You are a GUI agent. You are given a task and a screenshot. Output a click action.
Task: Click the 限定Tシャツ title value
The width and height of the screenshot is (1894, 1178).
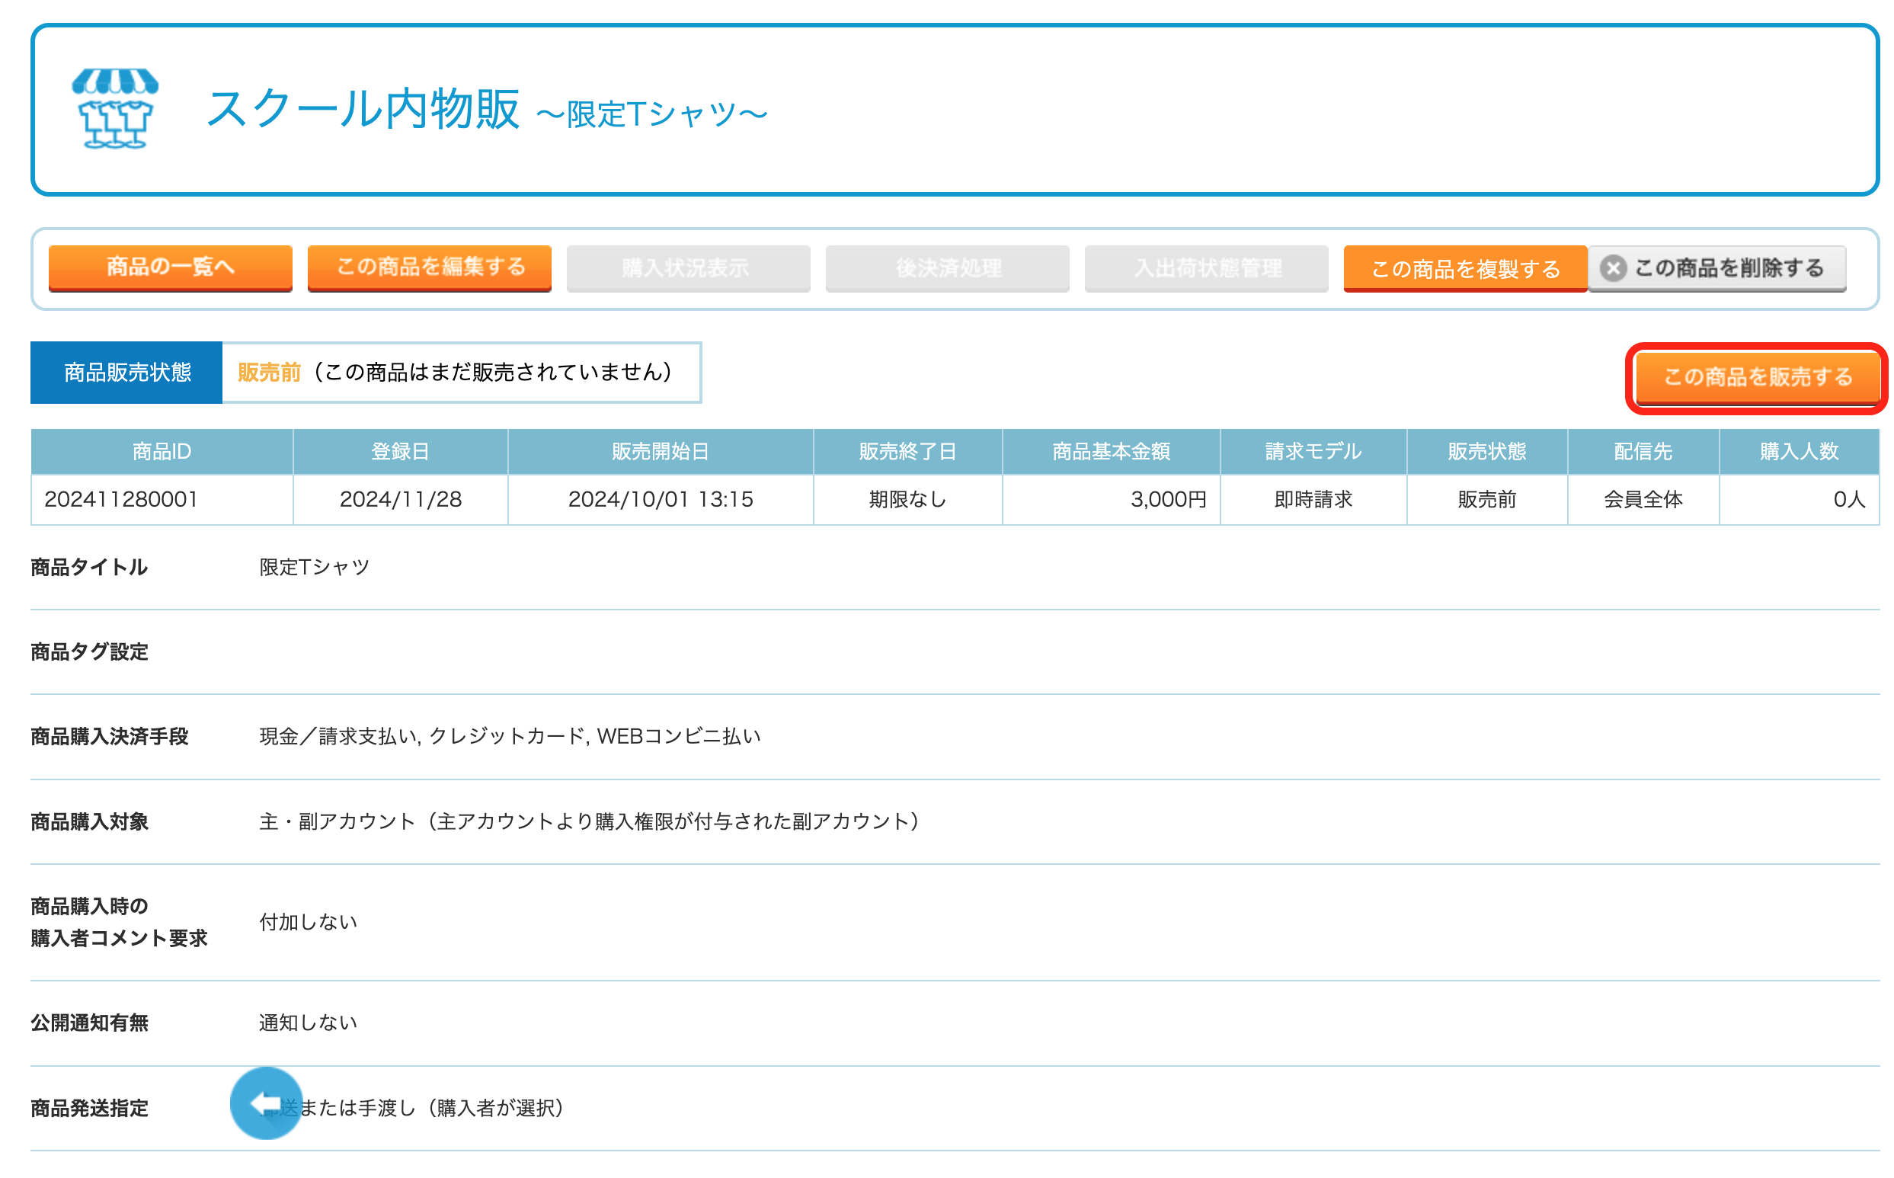(x=314, y=567)
